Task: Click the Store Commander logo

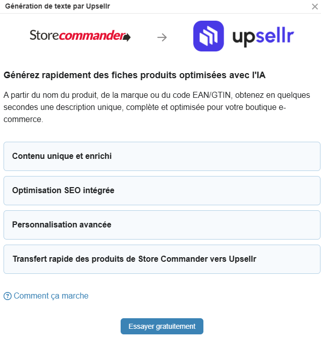Action: [80, 36]
